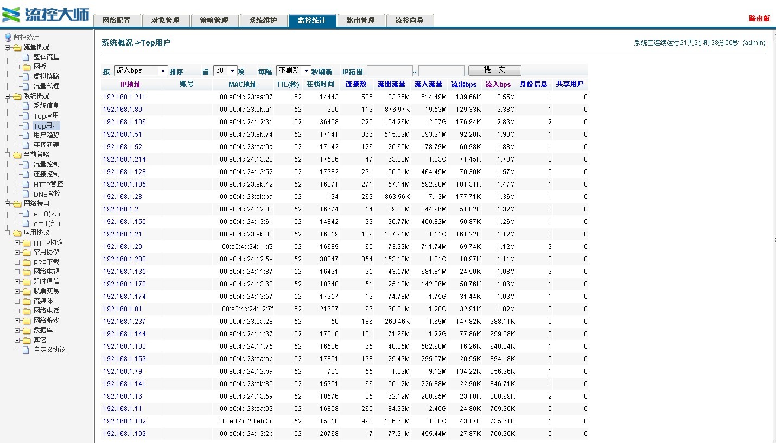The width and height of the screenshot is (776, 443).
Task: Click the IP range end input field
Action: pos(441,70)
